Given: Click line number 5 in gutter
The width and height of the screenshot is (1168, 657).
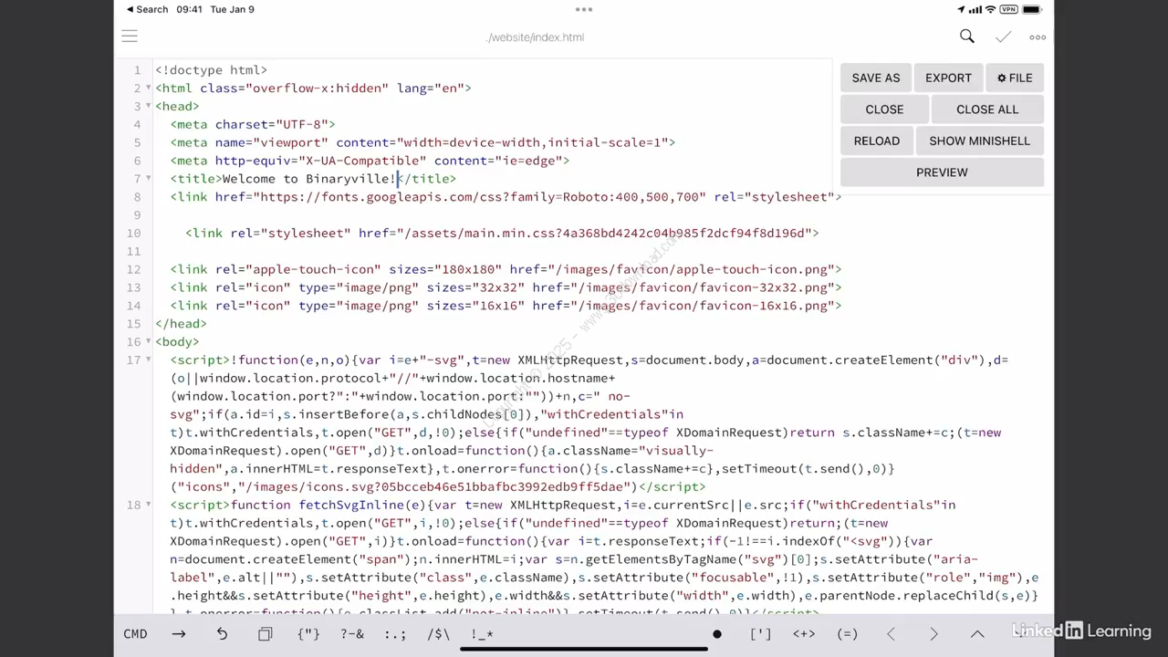Looking at the screenshot, I should (137, 142).
